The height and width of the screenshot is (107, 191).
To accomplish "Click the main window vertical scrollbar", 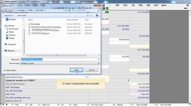I will point(190,14).
